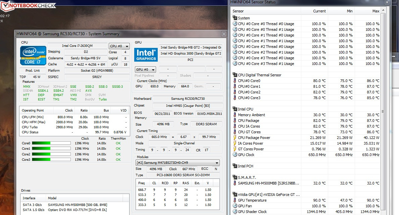Click clock icon next to GPU Clock
Image resolution: width=399 pixels, height=215 pixels.
tap(235, 155)
